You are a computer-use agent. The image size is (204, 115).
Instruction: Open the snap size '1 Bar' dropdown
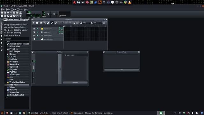tap(98, 23)
